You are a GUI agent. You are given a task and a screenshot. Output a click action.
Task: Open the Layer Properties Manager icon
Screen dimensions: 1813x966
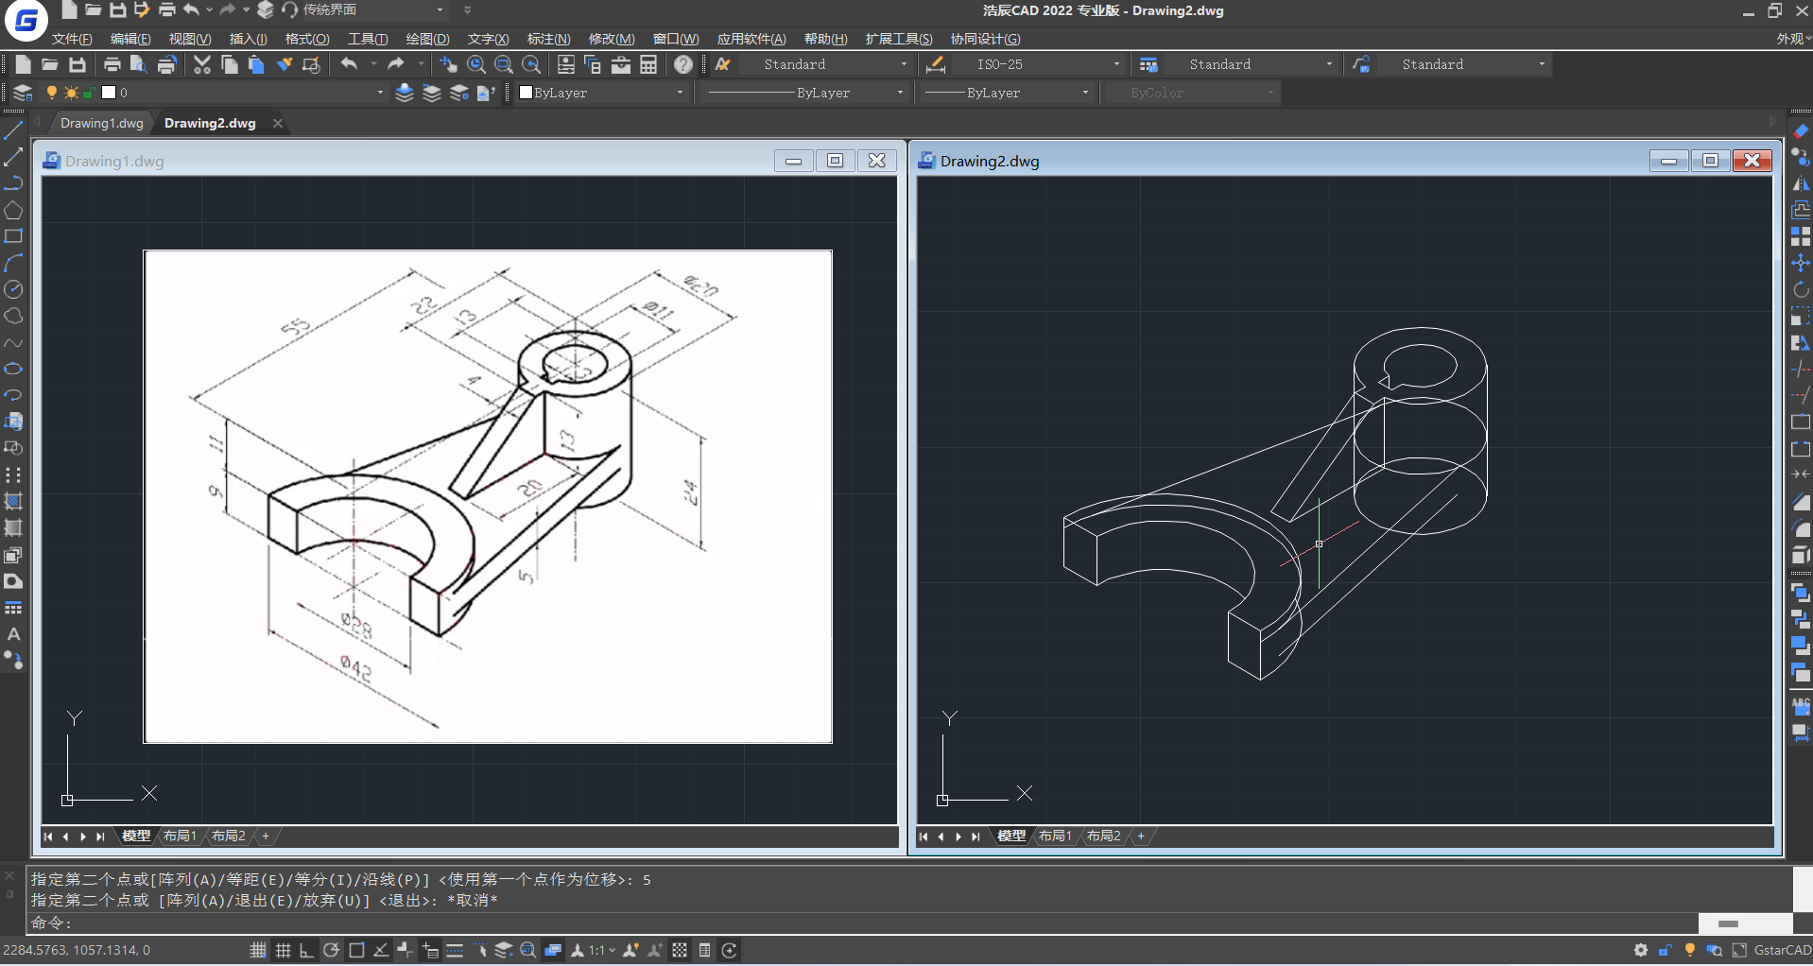[x=23, y=93]
